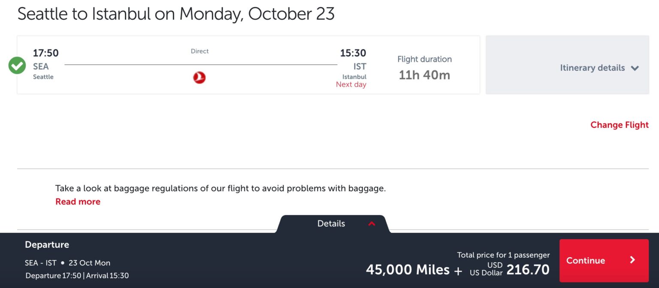The image size is (659, 288).
Task: Click the chevron arrow inside the Continue button
Action: (x=632, y=260)
